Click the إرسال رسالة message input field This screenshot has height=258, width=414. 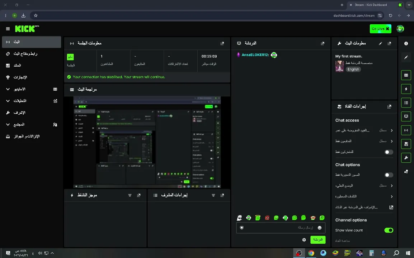281,228
